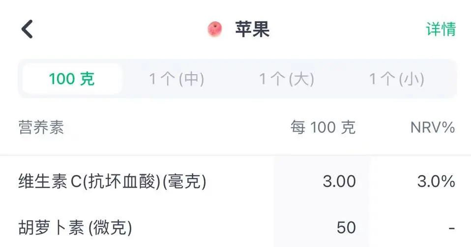Screen dimensions: 471x247
Task: Tap the 每 100 克 column header
Action: [x=323, y=127]
